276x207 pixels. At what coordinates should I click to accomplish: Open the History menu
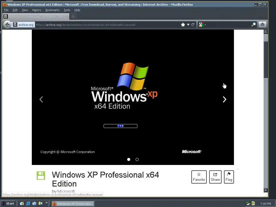click(x=37, y=10)
